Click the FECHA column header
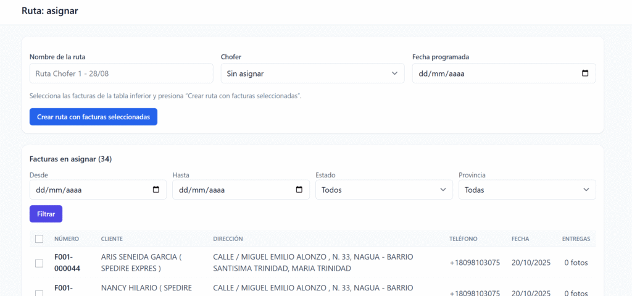This screenshot has height=296, width=632. pyautogui.click(x=520, y=239)
